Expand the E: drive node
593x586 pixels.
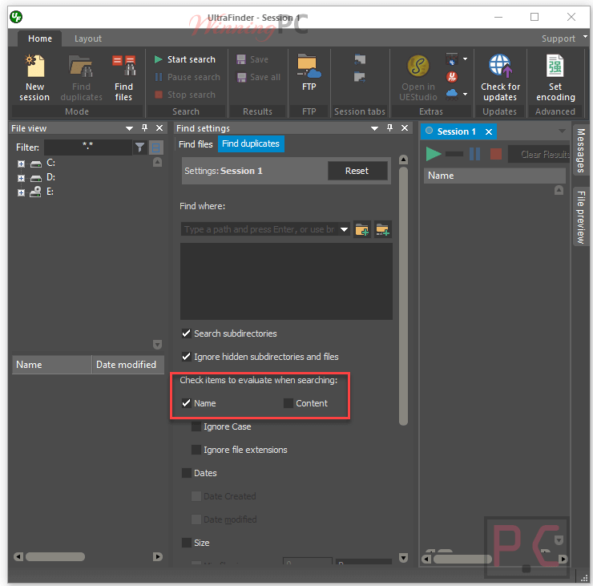tap(21, 192)
